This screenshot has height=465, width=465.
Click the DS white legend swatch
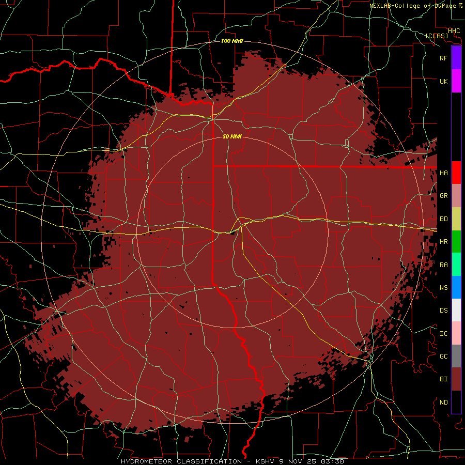click(456, 310)
